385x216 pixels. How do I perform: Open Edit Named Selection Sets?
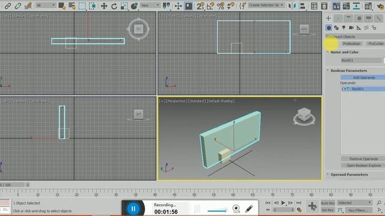242,6
